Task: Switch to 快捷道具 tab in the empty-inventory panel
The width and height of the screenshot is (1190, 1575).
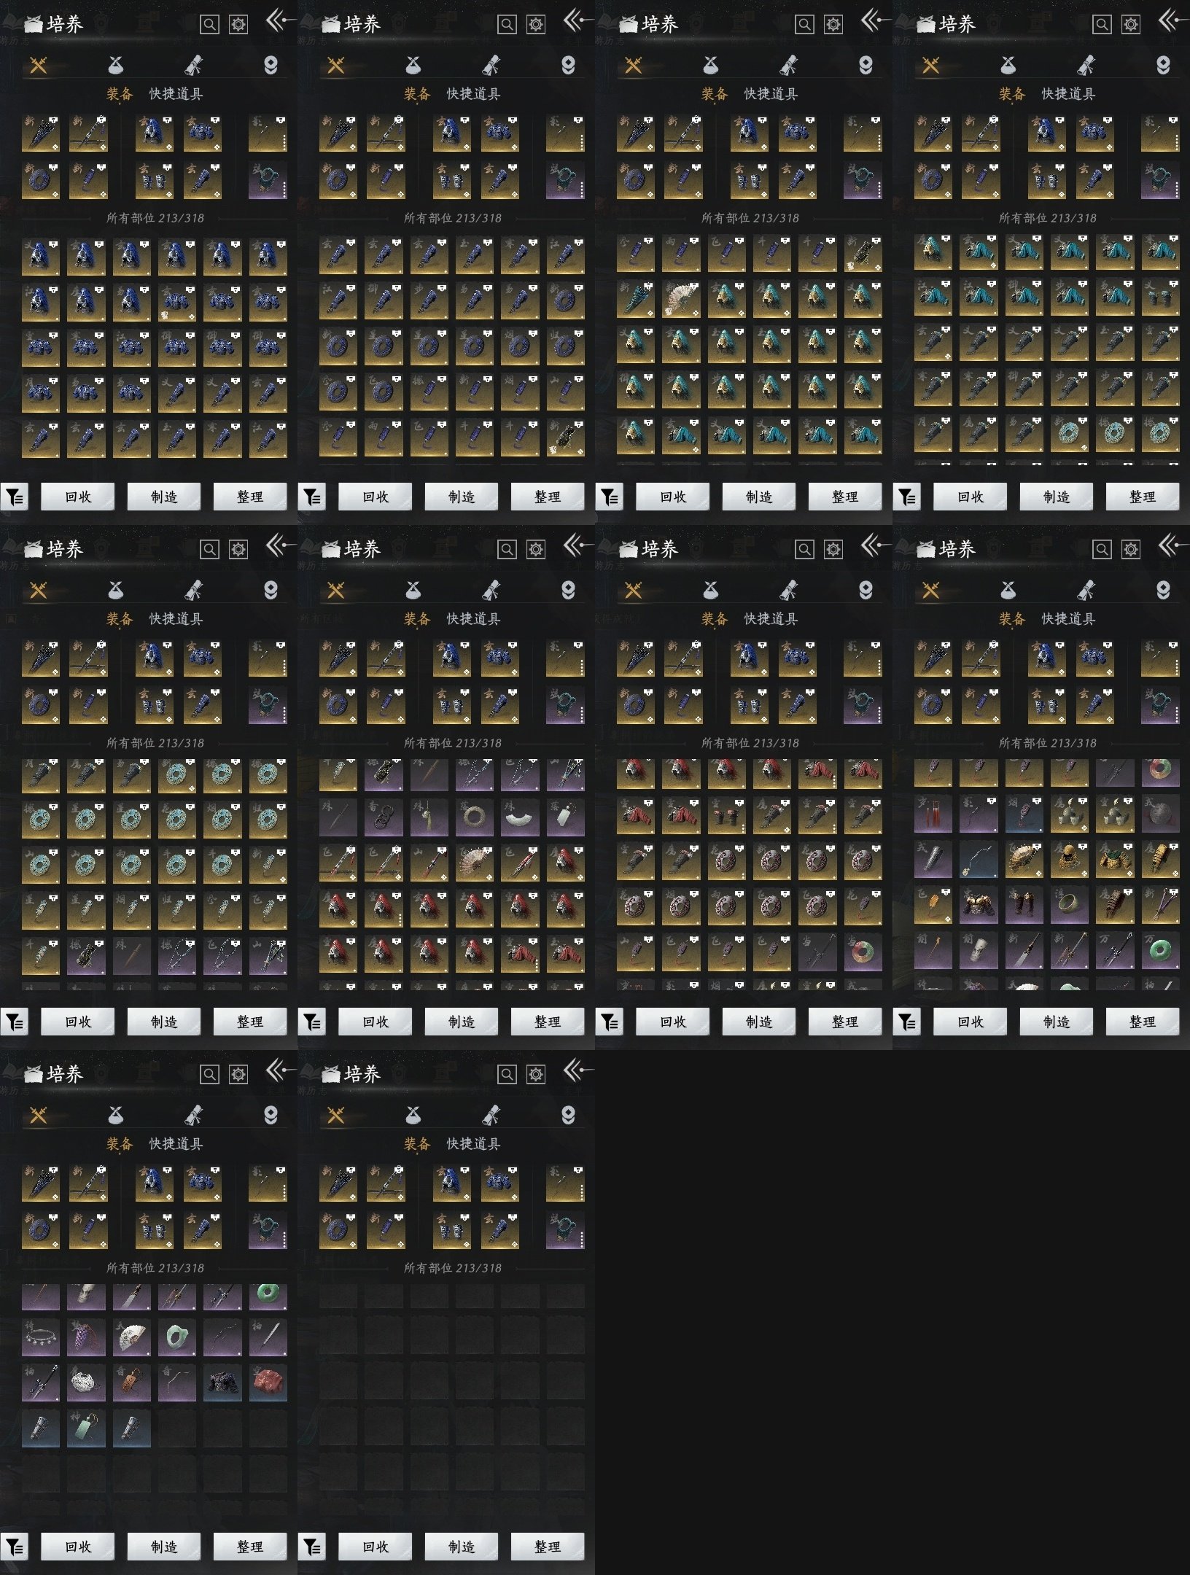Action: tap(473, 1144)
